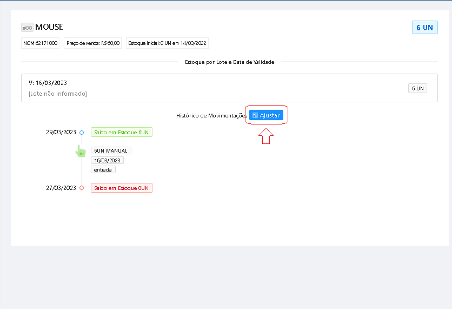Click the NCM 62171000 tag

[41, 43]
